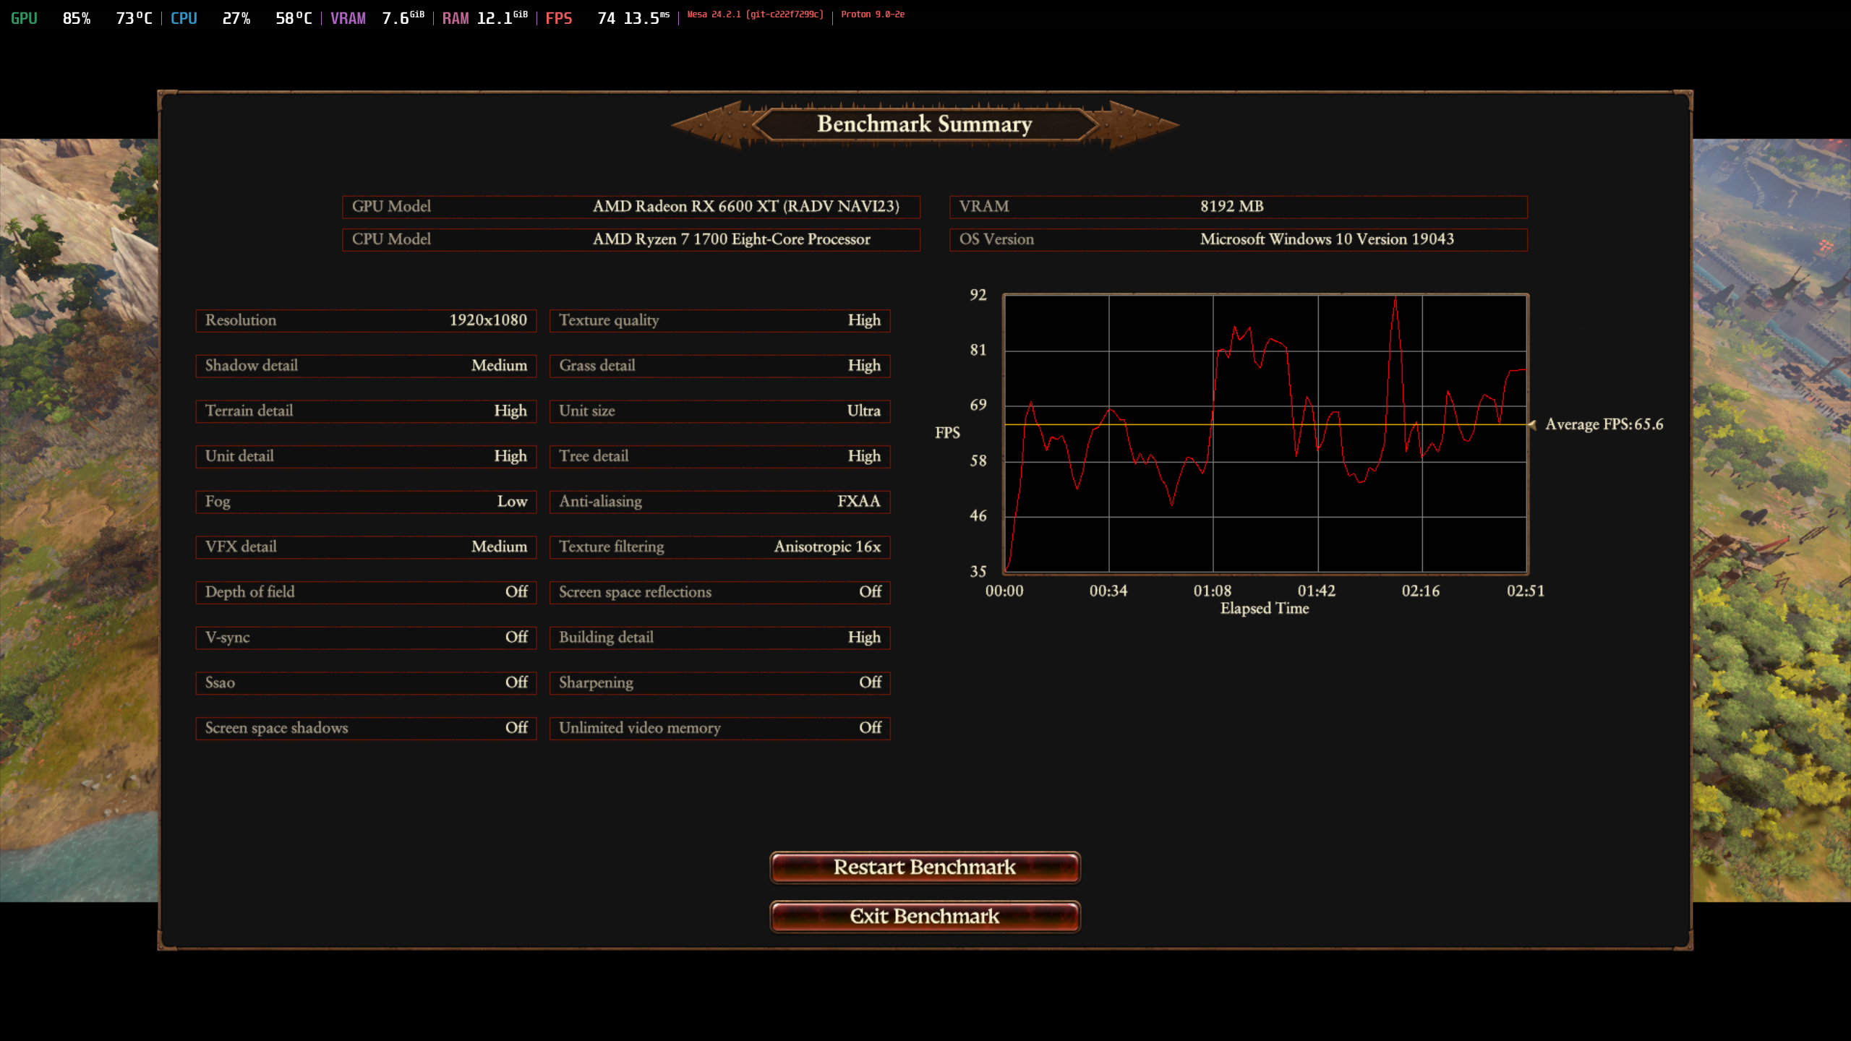Select the Unit size Ultra row
Screen dimensions: 1851x1041
point(720,411)
